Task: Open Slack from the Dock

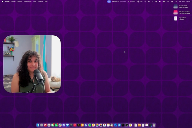Action: pos(60,125)
